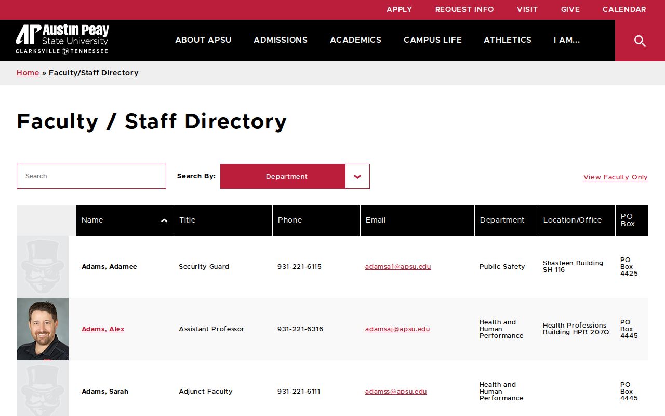Screen dimensions: 665x416
Task: Click the Public Safety department cell
Action: click(x=502, y=267)
